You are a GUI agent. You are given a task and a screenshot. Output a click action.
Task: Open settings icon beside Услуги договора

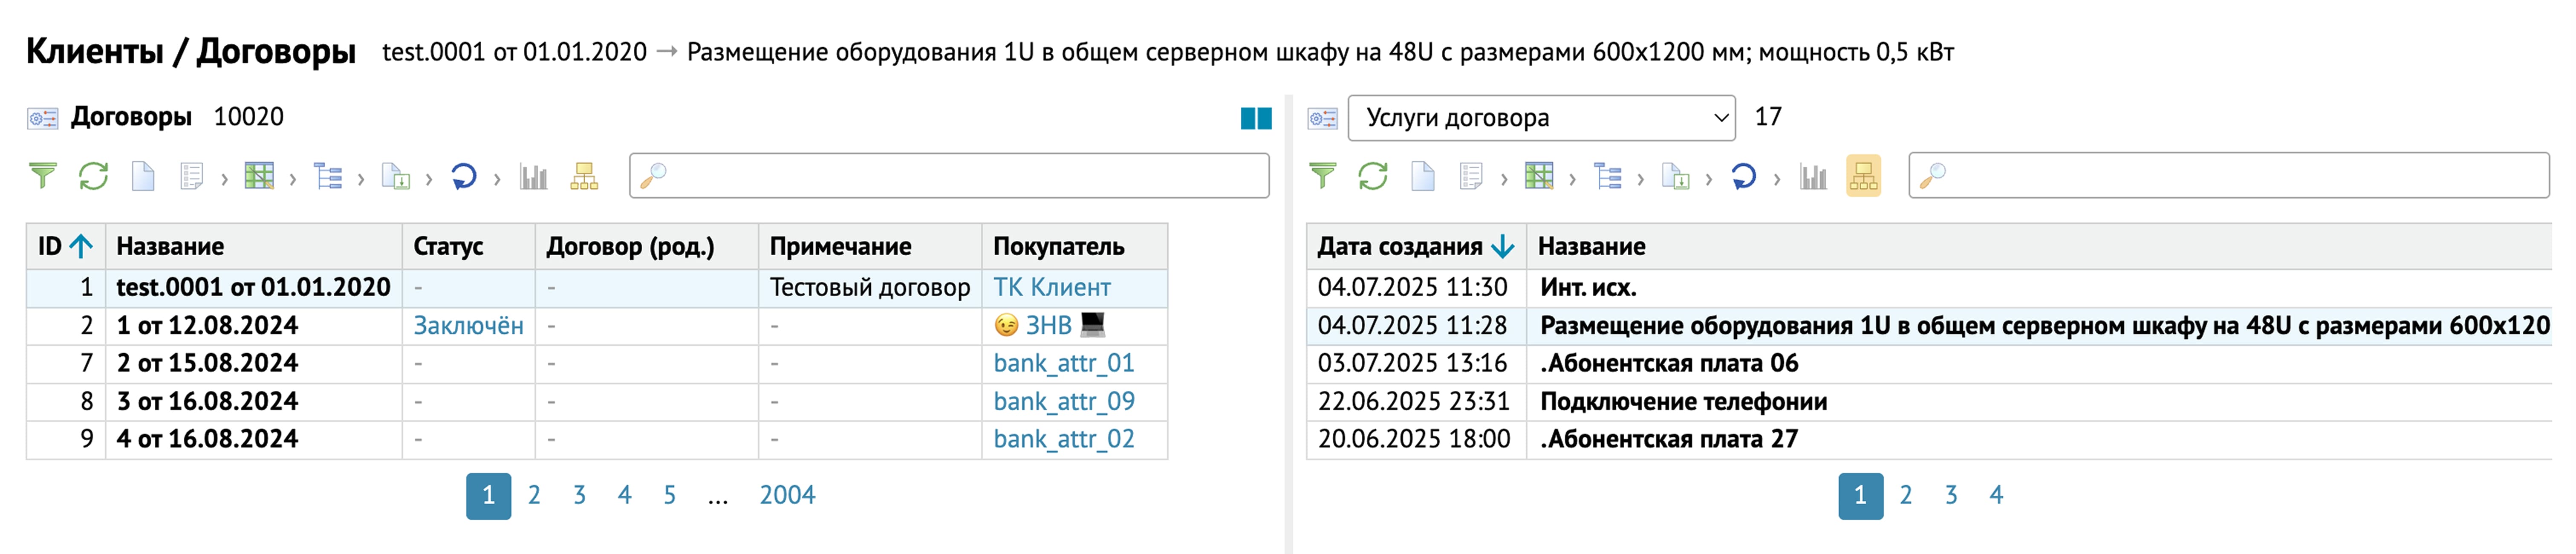point(1322,118)
